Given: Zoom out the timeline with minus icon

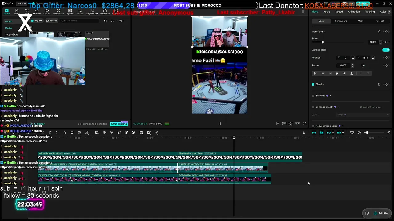Looking at the screenshot, I should (x=359, y=133).
